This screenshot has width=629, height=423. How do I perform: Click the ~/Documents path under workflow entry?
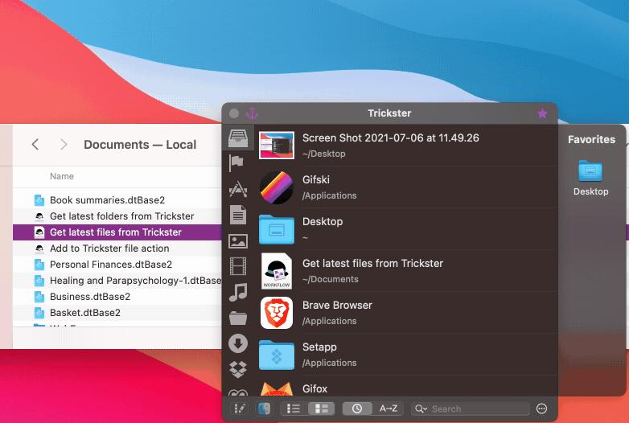(x=330, y=280)
